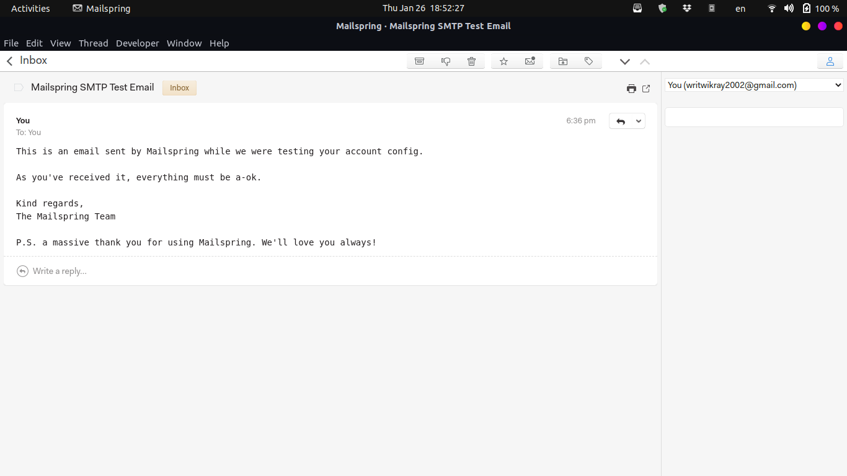Expand the account selector for writwikray2002@gmail.com
This screenshot has width=847, height=476.
click(x=753, y=85)
